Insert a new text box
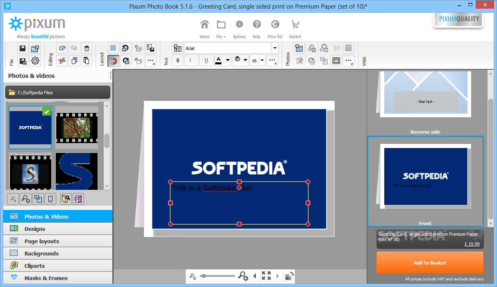Image resolution: width=497 pixels, height=287 pixels. [x=178, y=48]
